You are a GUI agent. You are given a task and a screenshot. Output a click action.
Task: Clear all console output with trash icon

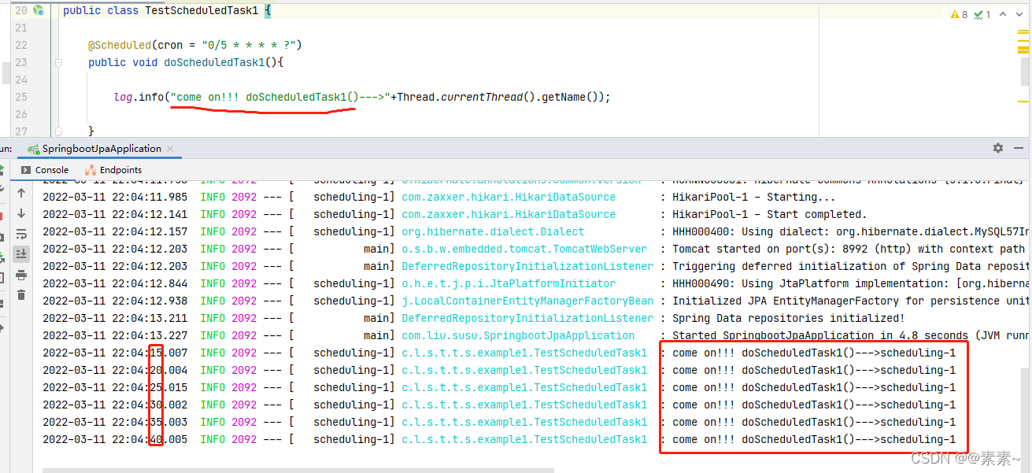[20, 295]
